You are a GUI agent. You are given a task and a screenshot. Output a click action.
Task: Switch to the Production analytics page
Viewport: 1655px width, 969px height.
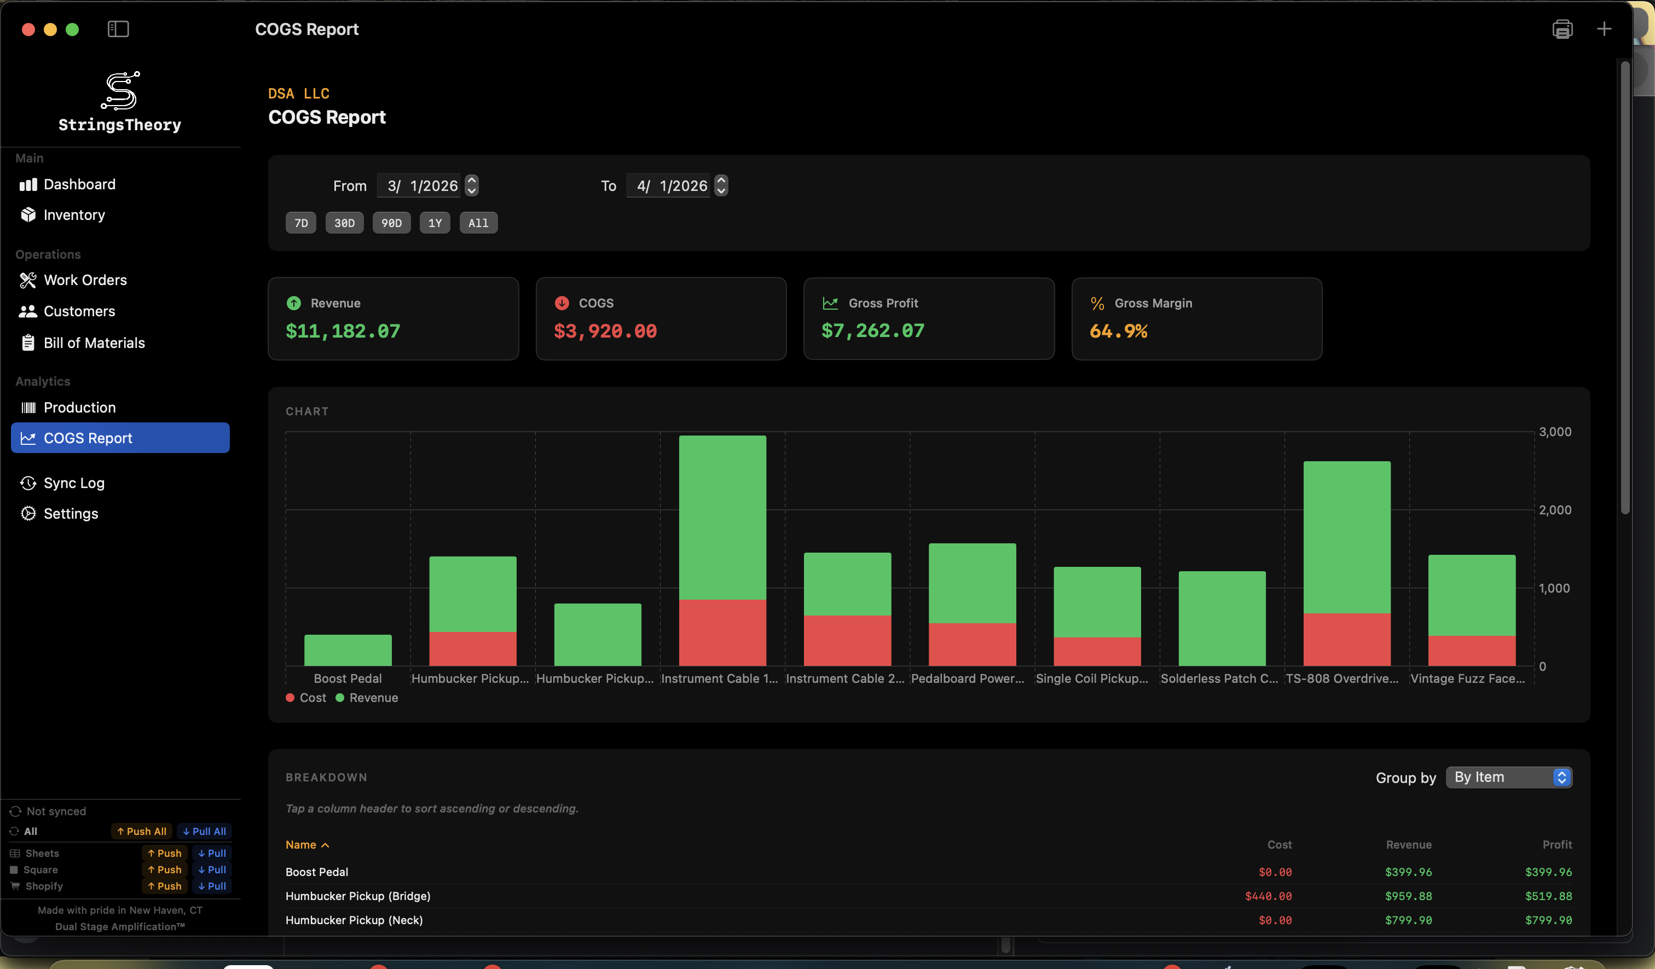[x=79, y=408]
